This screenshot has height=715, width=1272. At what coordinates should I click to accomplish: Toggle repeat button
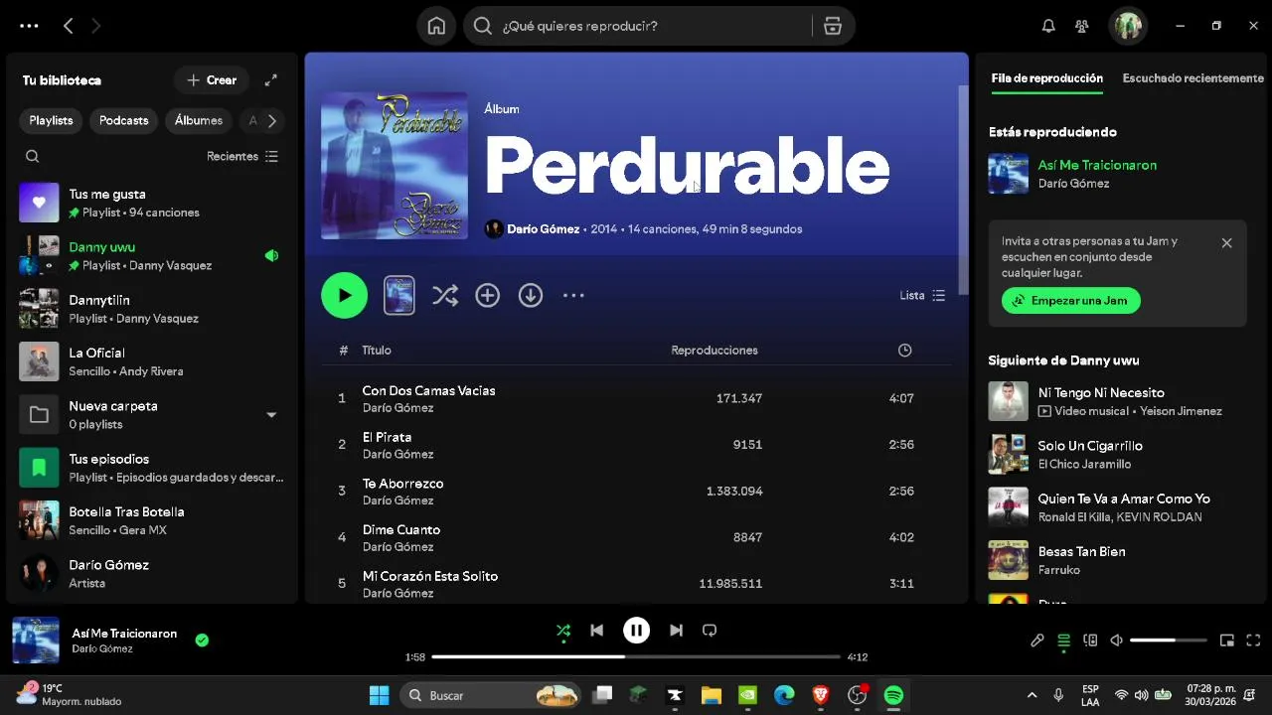click(x=710, y=631)
